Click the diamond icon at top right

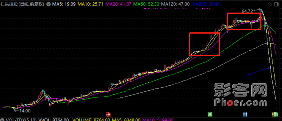270,4
